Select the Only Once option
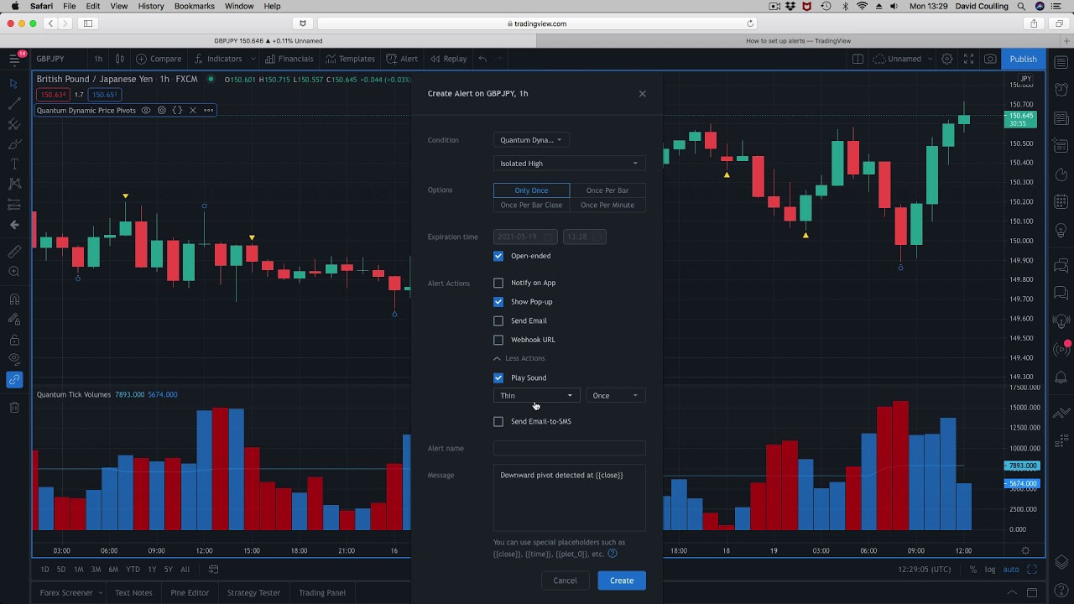This screenshot has width=1074, height=604. (531, 190)
